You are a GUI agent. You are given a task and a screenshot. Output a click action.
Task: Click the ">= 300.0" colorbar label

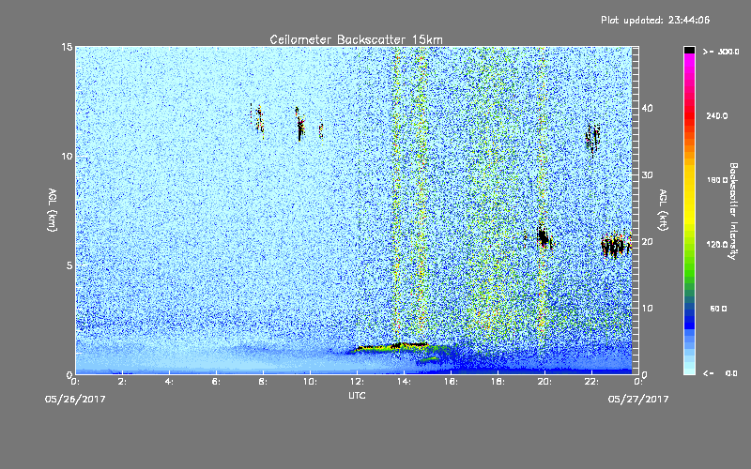[x=721, y=52]
